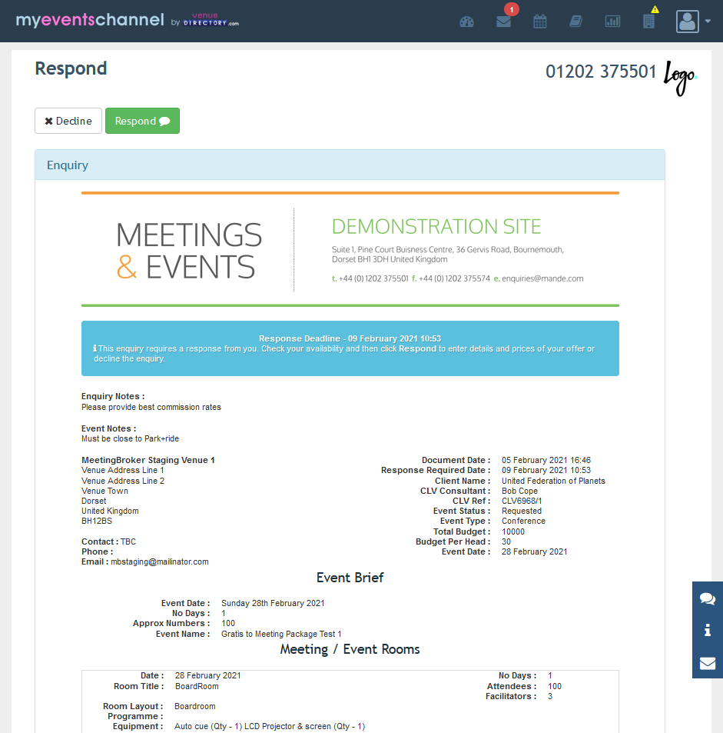Expand the user account dropdown caret

(x=708, y=21)
